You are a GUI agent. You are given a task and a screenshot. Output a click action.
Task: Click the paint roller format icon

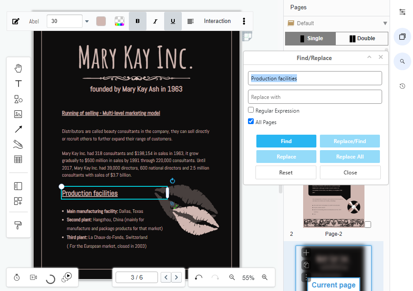[x=18, y=225]
